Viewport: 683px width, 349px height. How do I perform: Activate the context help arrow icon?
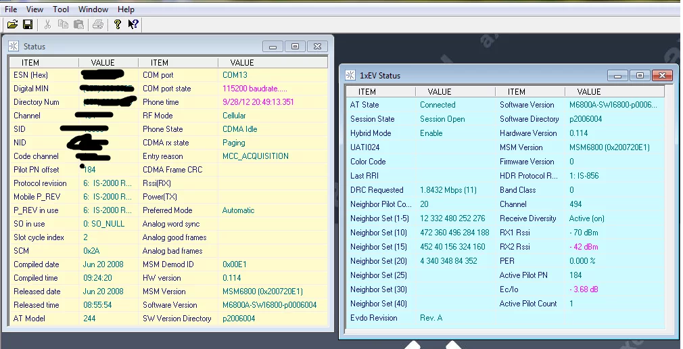click(x=133, y=24)
